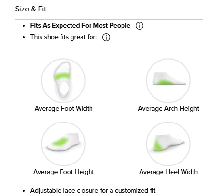Click the Average Heel Width label

point(168,172)
